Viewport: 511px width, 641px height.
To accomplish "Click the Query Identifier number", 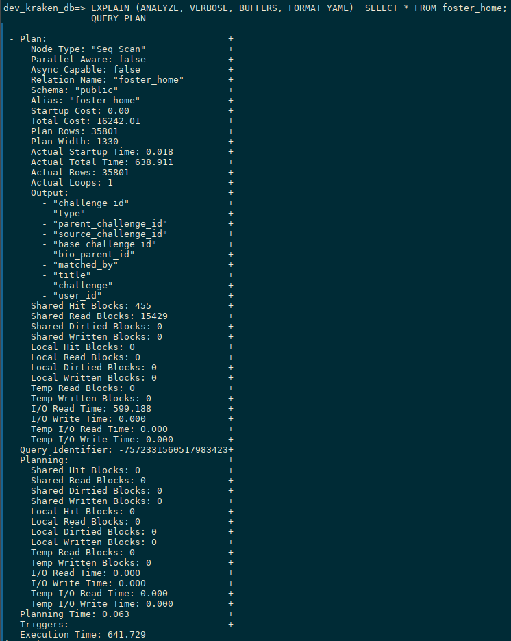I will tap(173, 450).
